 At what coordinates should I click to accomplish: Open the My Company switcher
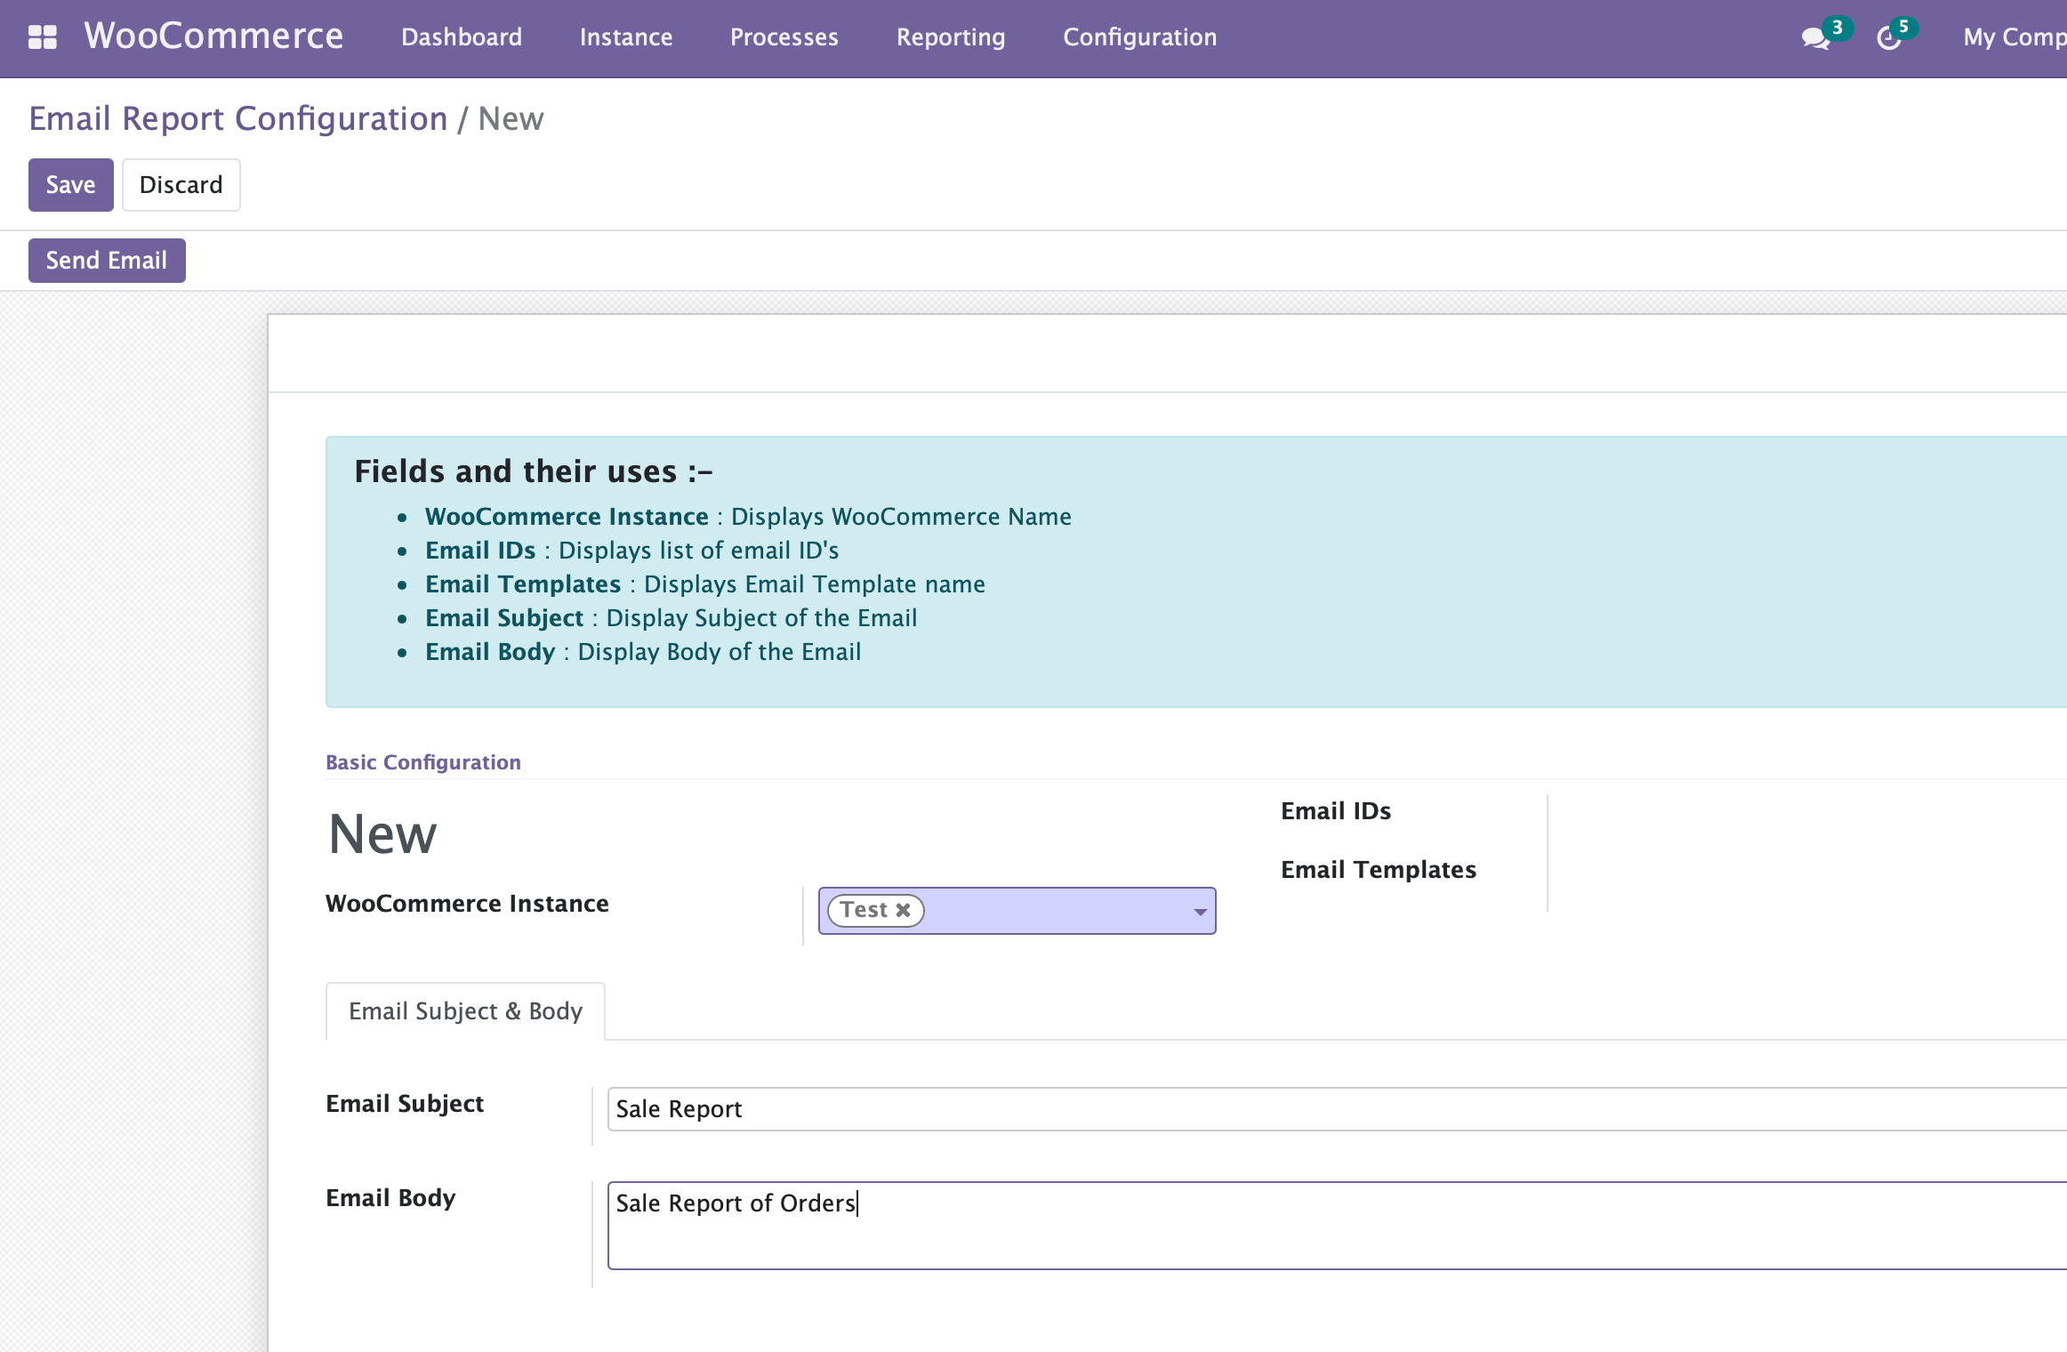2014,37
